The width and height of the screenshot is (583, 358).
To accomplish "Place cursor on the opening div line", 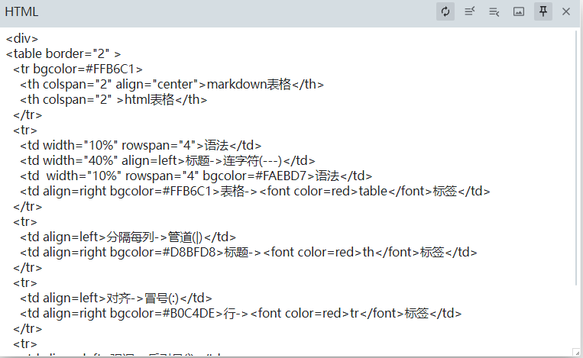I will (22, 38).
